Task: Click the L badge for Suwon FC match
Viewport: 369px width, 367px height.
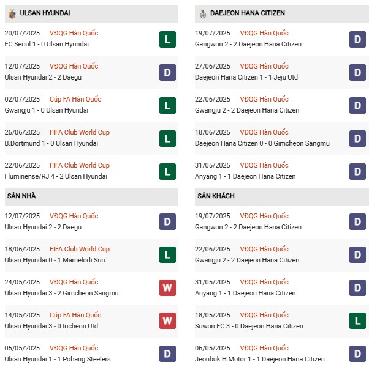Action: point(358,322)
